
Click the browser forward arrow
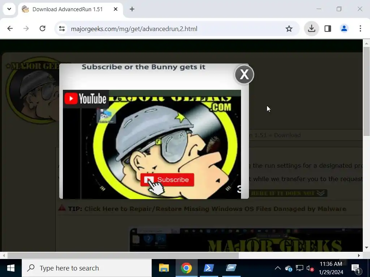(x=26, y=29)
